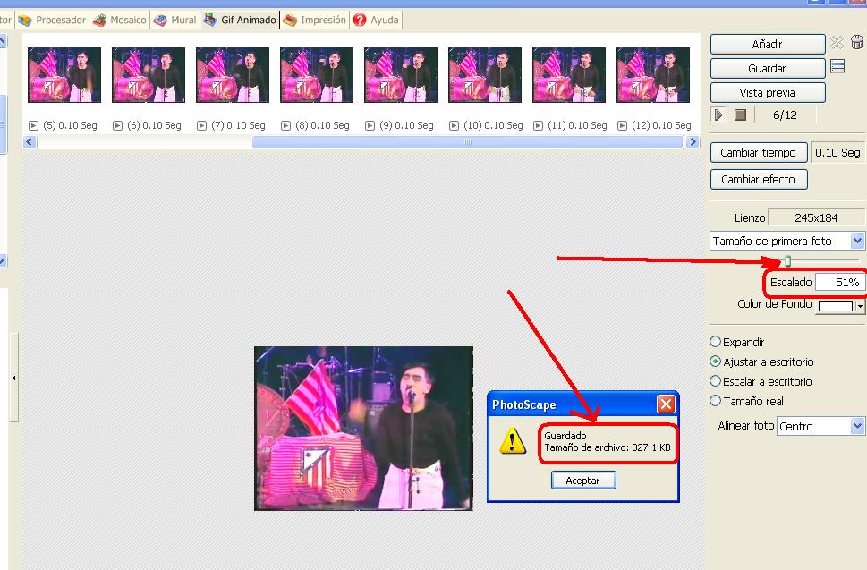The width and height of the screenshot is (867, 570).
Task: Click the Añadir button
Action: click(x=768, y=44)
